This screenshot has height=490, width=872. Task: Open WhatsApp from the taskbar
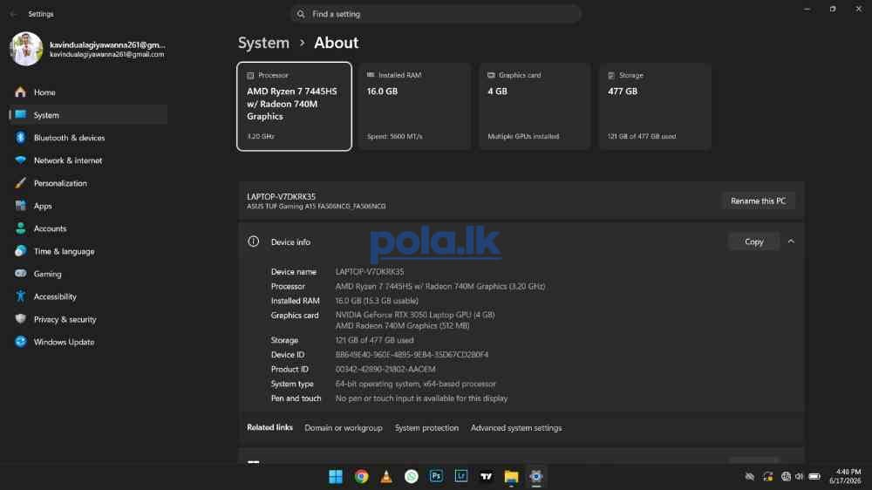(411, 477)
